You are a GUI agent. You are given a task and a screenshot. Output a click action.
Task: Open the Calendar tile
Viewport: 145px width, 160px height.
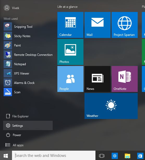click(70, 25)
